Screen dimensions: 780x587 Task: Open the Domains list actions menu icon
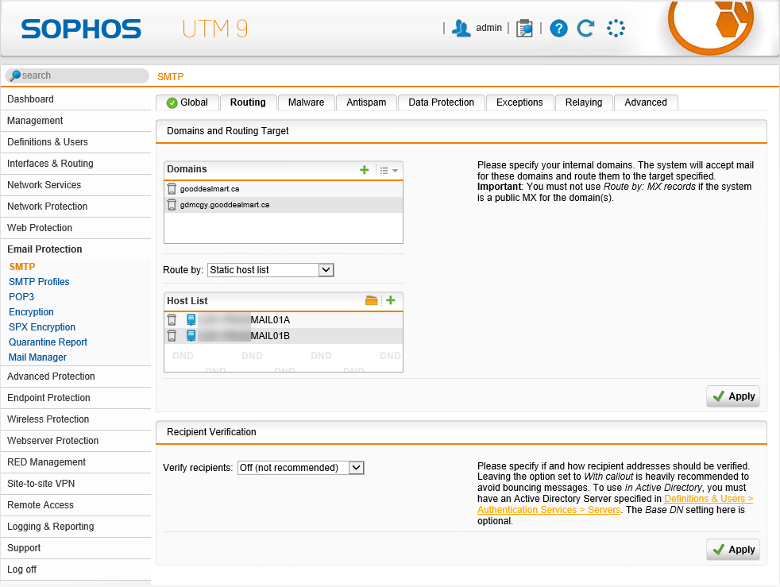(388, 170)
